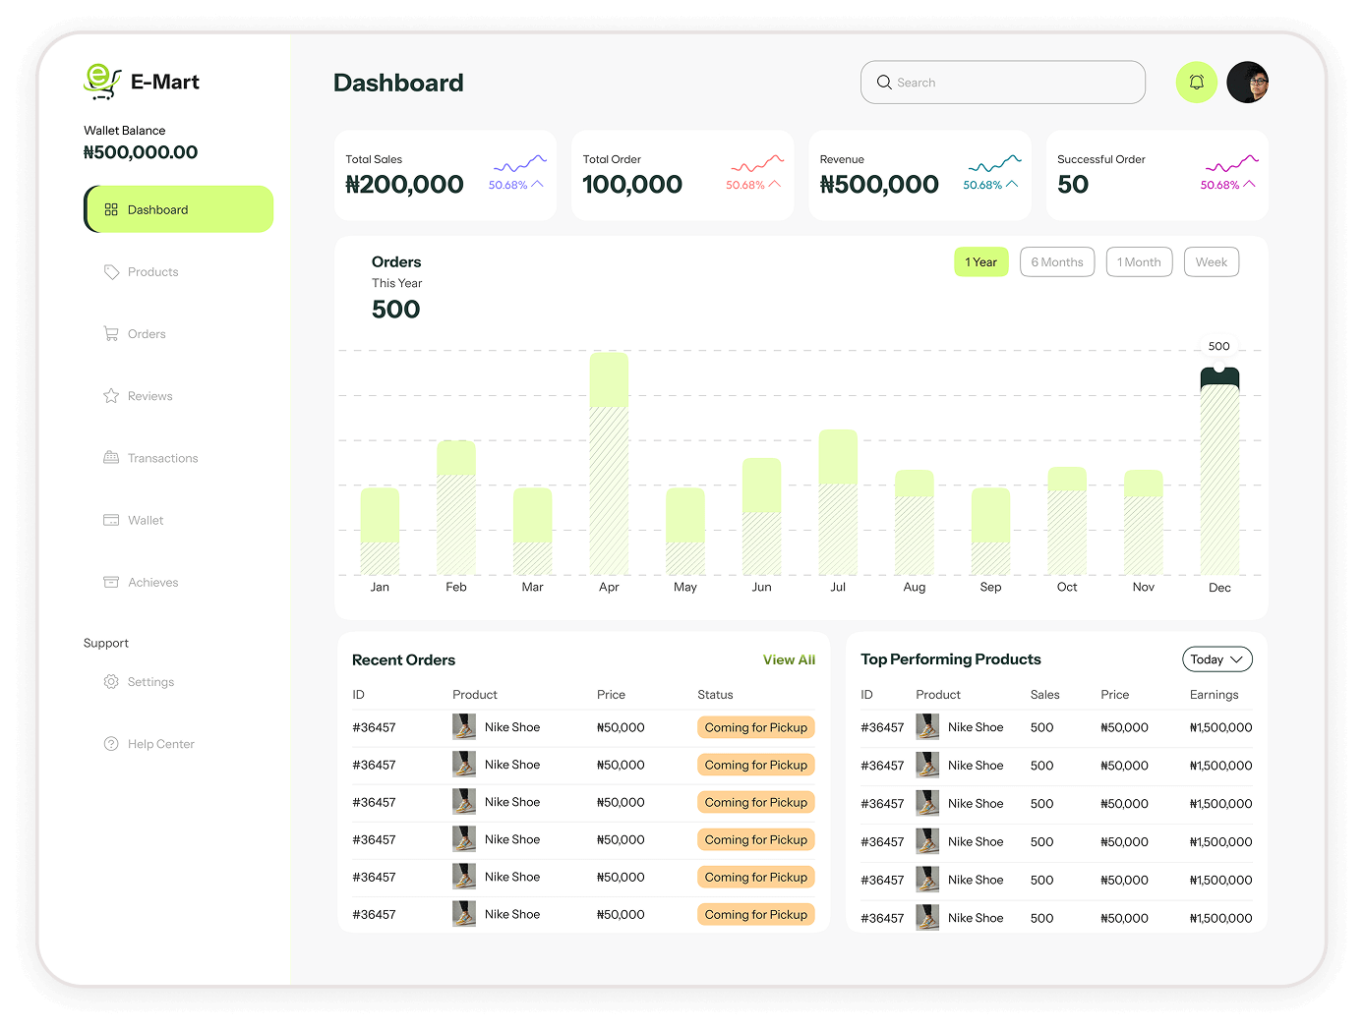Image resolution: width=1364 pixels, height=1029 pixels.
Task: Select the 1 Year button
Action: 980,262
